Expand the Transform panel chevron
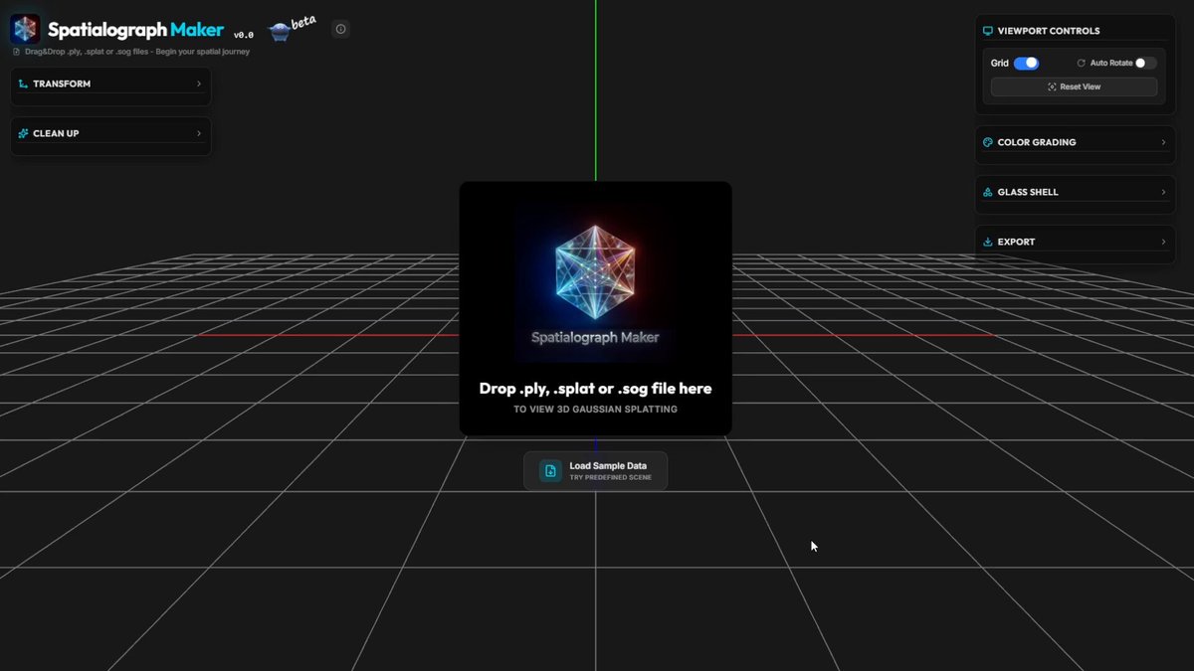This screenshot has height=671, width=1194. [199, 84]
